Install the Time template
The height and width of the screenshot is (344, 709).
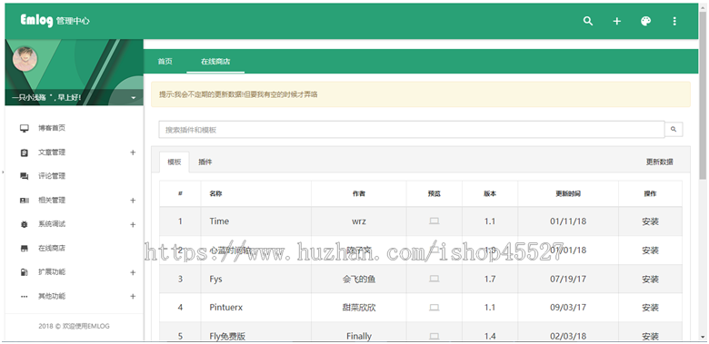650,221
